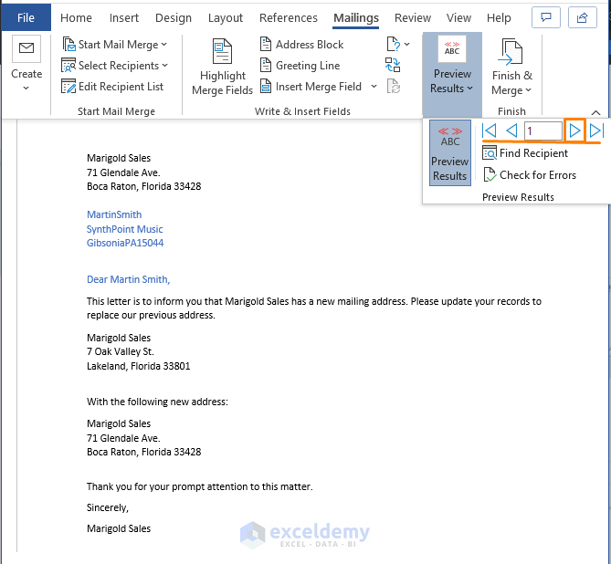Open Select Recipients dropdown
Image resolution: width=611 pixels, height=564 pixels.
pos(115,66)
